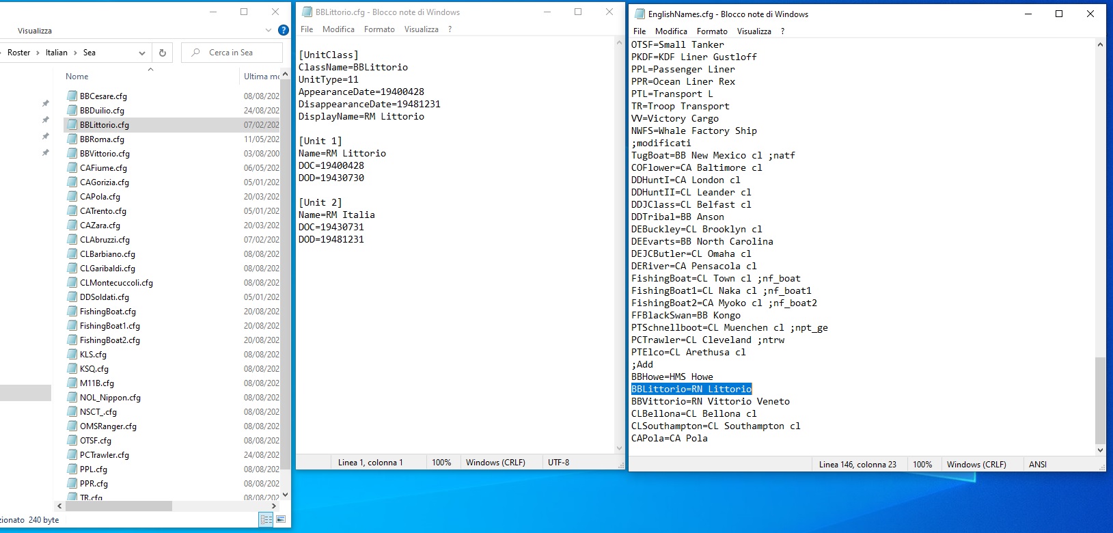Click the CAGorizia.cfg file icon

(72, 182)
